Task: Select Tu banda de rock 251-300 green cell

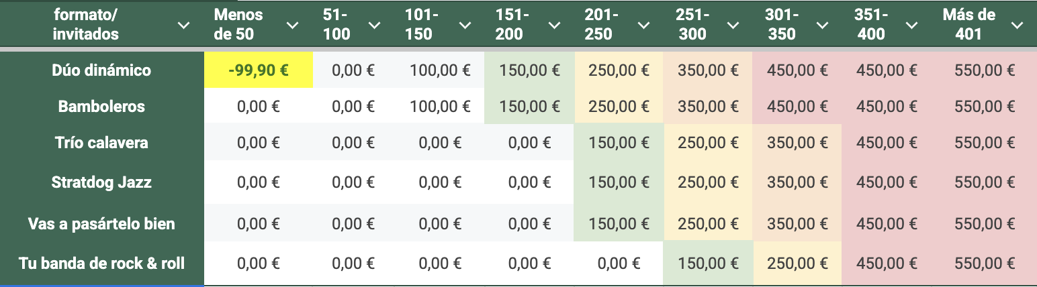Action: point(708,263)
